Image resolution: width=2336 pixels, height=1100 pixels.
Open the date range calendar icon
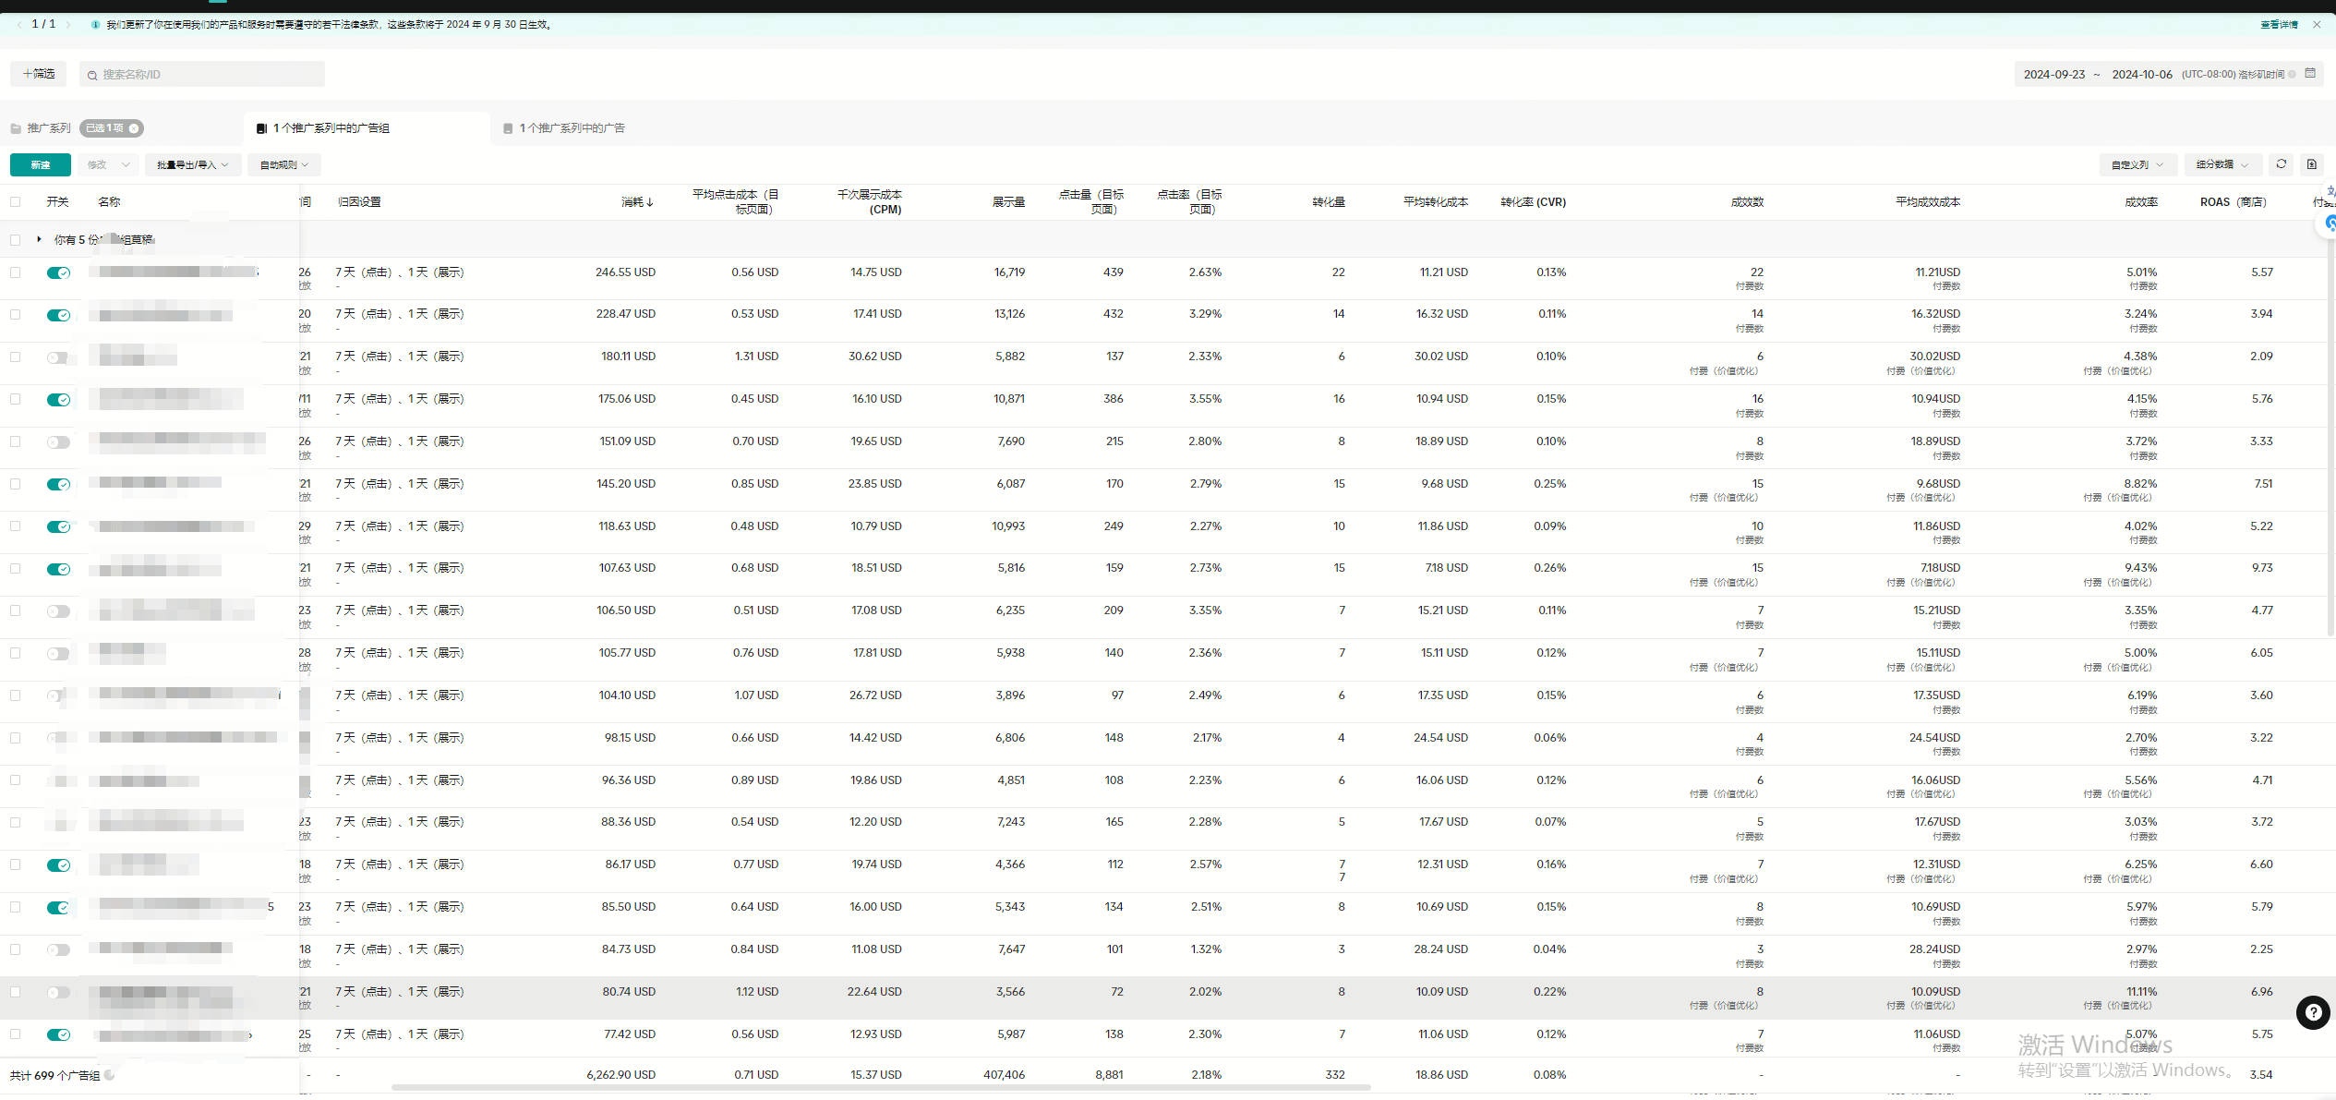pyautogui.click(x=2310, y=74)
